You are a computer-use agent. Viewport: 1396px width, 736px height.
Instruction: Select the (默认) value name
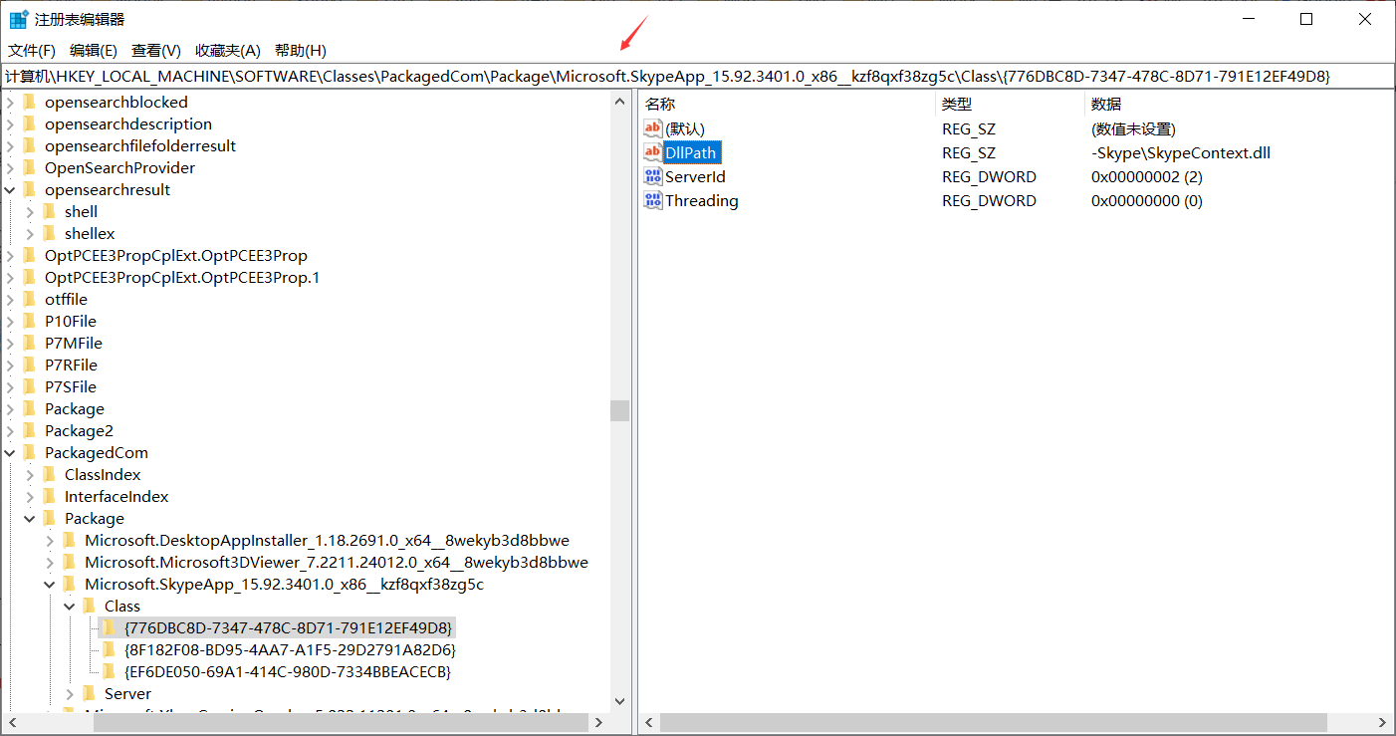[x=685, y=128]
